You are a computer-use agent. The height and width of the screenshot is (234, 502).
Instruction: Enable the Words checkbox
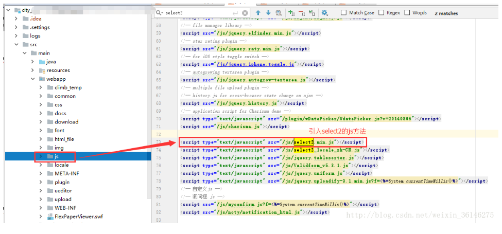(407, 12)
